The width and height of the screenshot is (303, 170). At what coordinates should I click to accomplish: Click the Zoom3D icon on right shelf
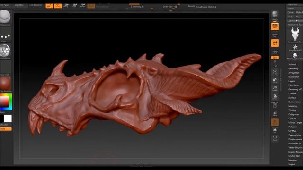pyautogui.click(x=275, y=89)
